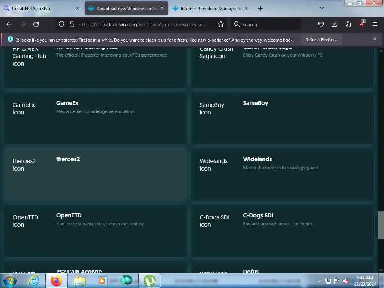This screenshot has width=384, height=288.
Task: Click the Firefox Search box
Action: (x=266, y=24)
